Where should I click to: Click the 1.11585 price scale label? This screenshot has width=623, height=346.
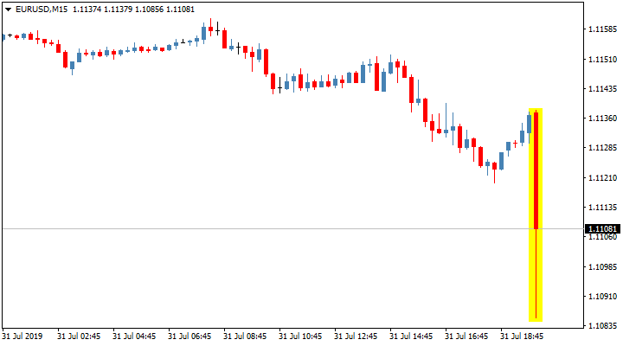click(x=603, y=29)
